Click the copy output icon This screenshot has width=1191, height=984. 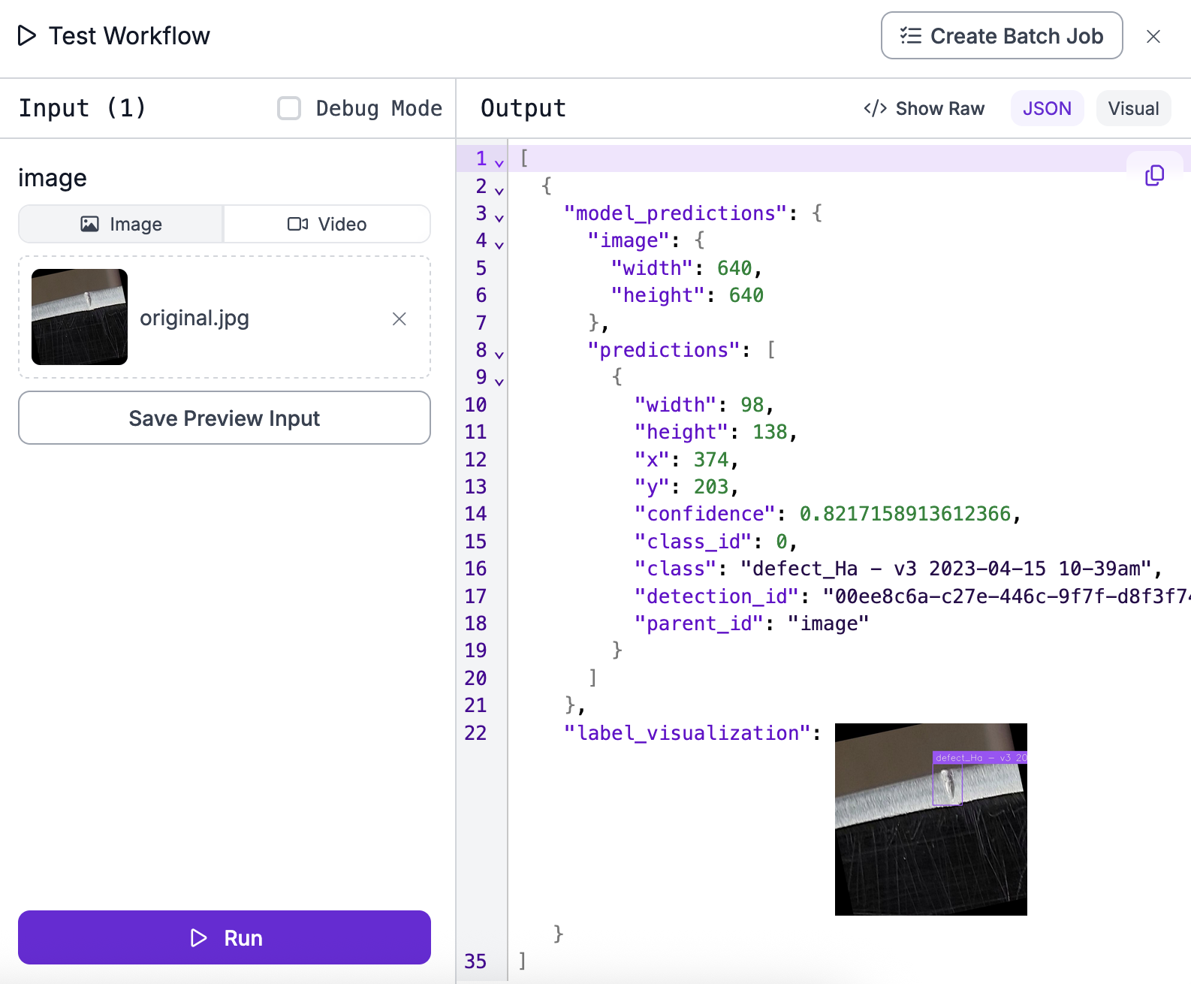tap(1154, 176)
